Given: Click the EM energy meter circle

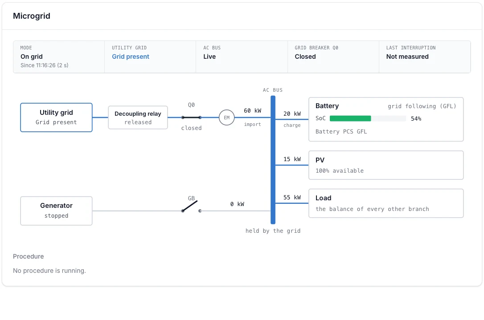Looking at the screenshot, I should (226, 117).
